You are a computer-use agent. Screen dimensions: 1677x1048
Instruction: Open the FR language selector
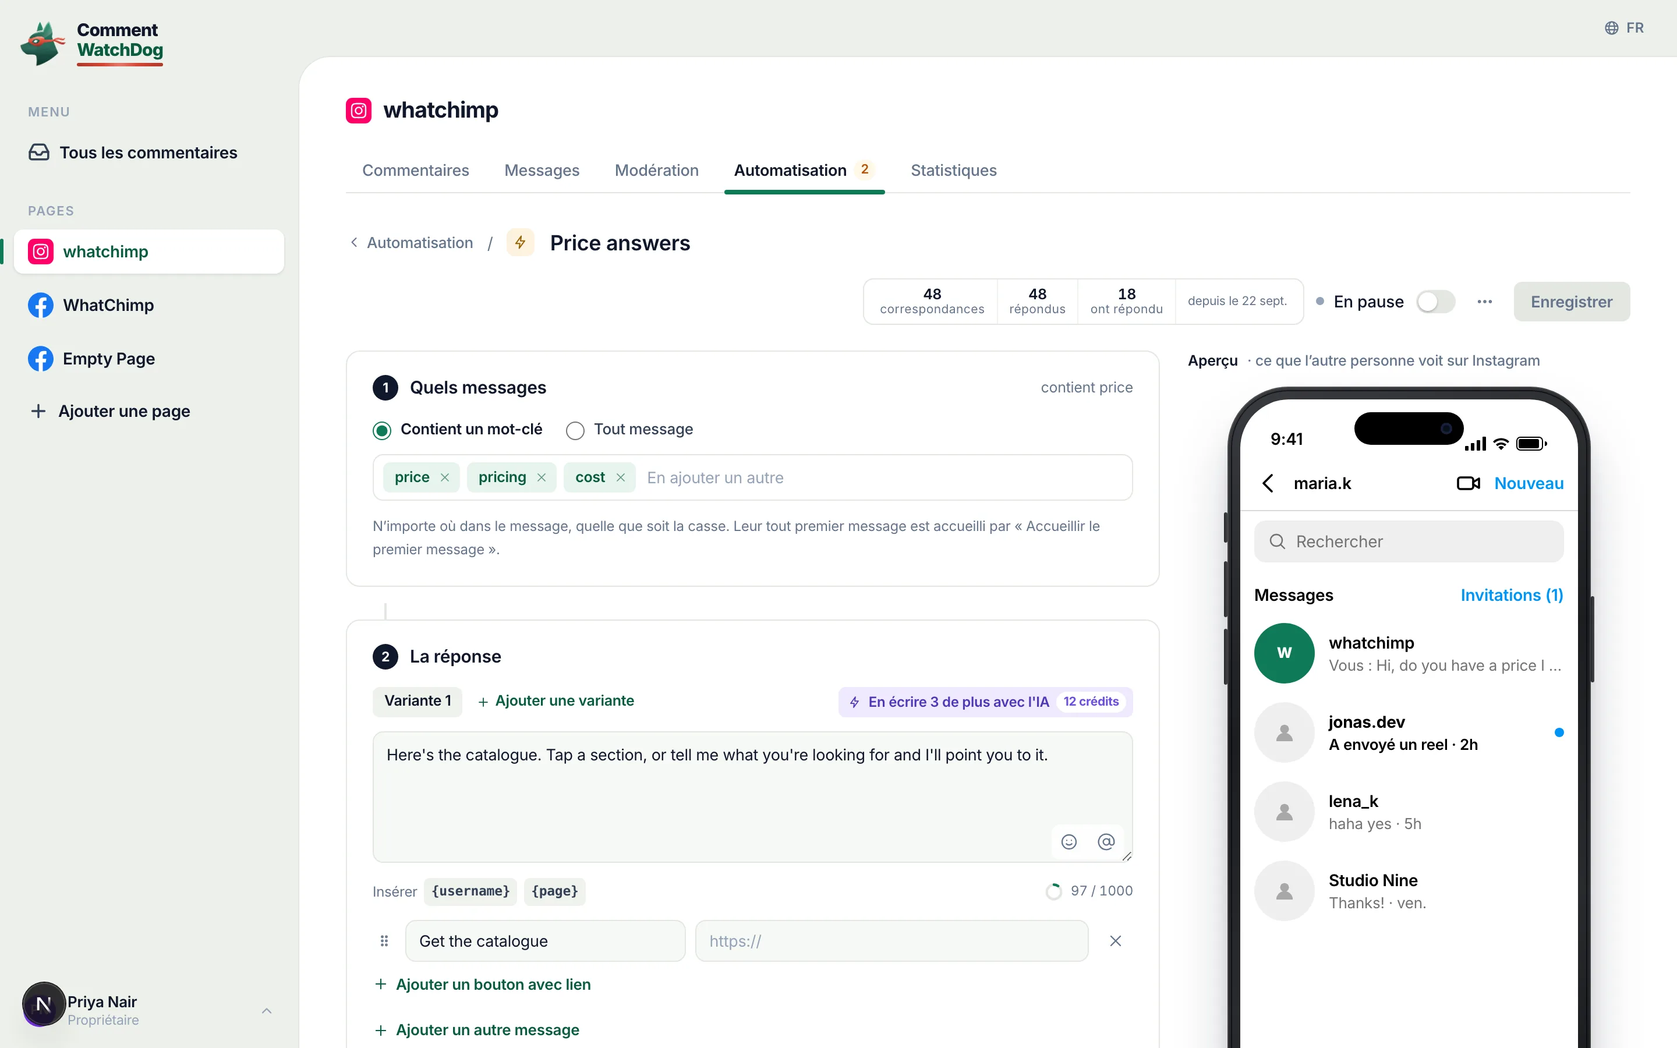tap(1623, 28)
